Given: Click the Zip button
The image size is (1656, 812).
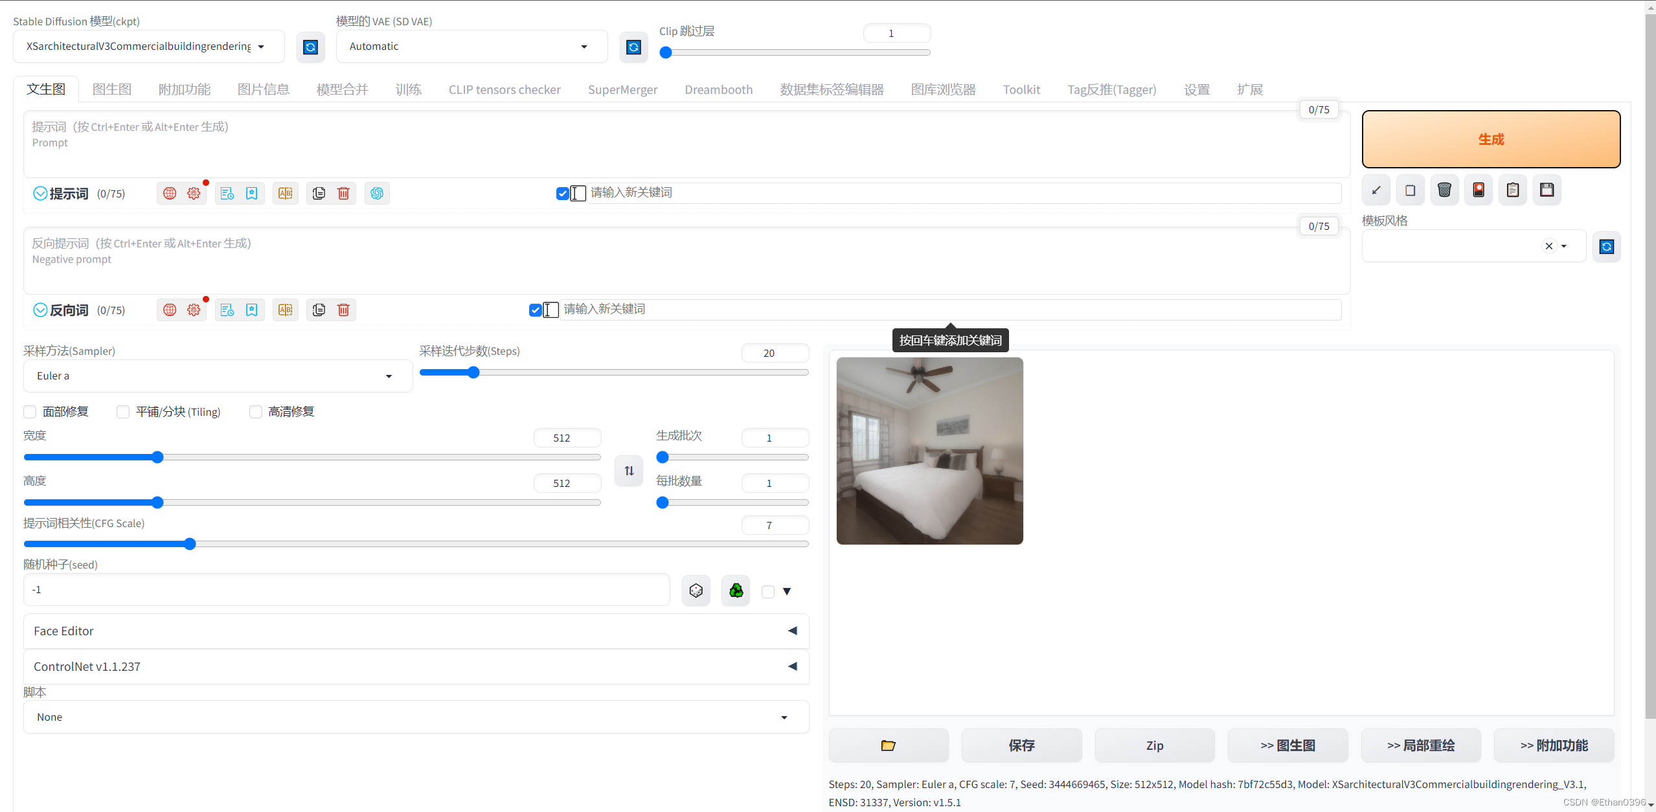Looking at the screenshot, I should tap(1155, 745).
